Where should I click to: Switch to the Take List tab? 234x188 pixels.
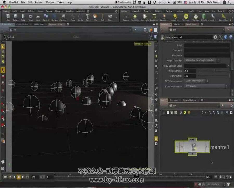(177, 24)
